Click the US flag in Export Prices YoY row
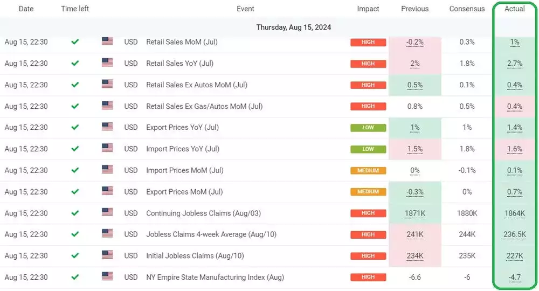The height and width of the screenshot is (291, 539). [x=107, y=127]
